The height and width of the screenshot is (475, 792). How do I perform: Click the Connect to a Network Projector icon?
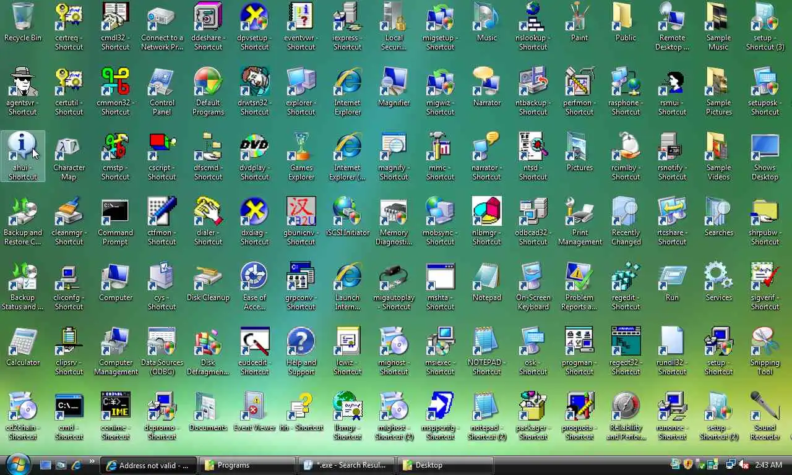[x=162, y=27]
